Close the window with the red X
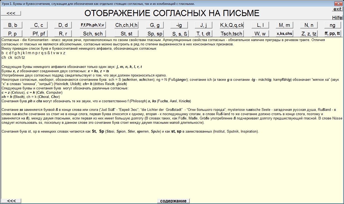Image resolution: width=344 pixels, height=204 pixels. click(338, 3)
